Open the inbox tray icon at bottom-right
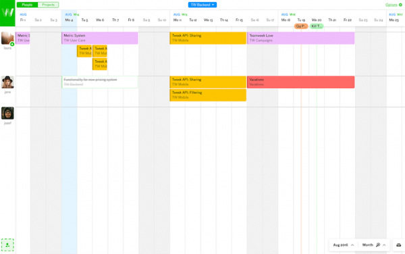The width and height of the screenshot is (405, 254). click(399, 245)
